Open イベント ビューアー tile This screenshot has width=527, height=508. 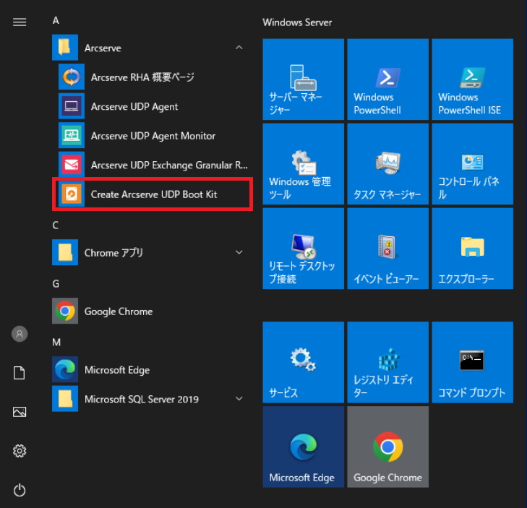click(x=388, y=249)
